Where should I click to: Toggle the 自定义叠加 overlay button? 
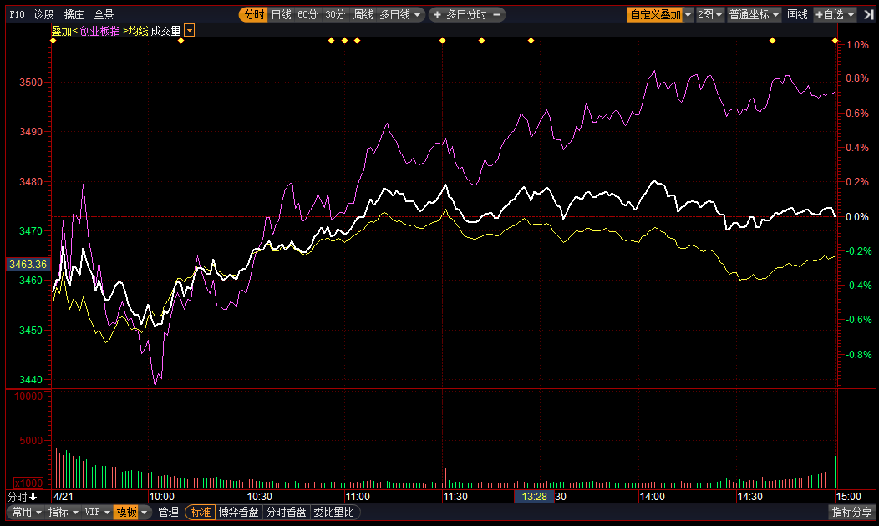coord(655,14)
